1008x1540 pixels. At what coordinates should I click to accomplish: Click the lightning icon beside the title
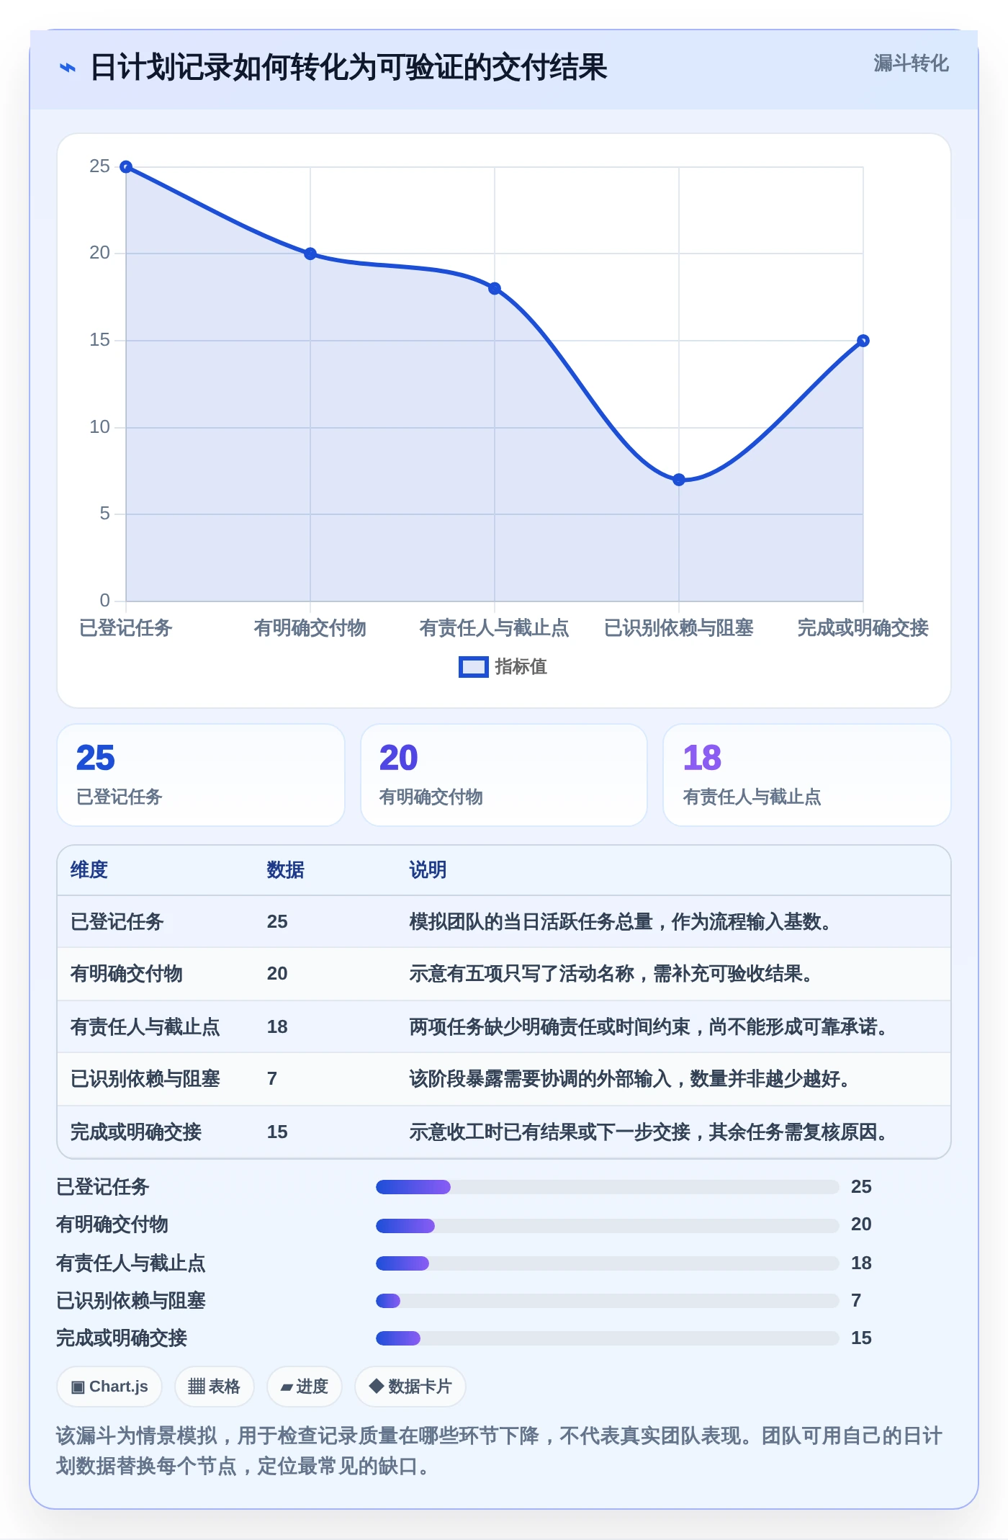67,68
